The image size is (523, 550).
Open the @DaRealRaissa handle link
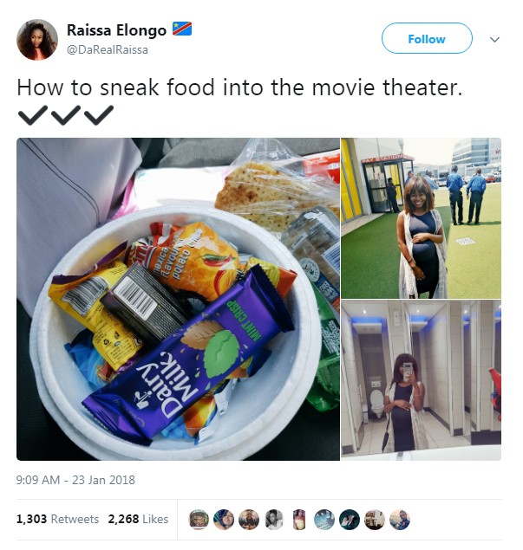(x=108, y=50)
